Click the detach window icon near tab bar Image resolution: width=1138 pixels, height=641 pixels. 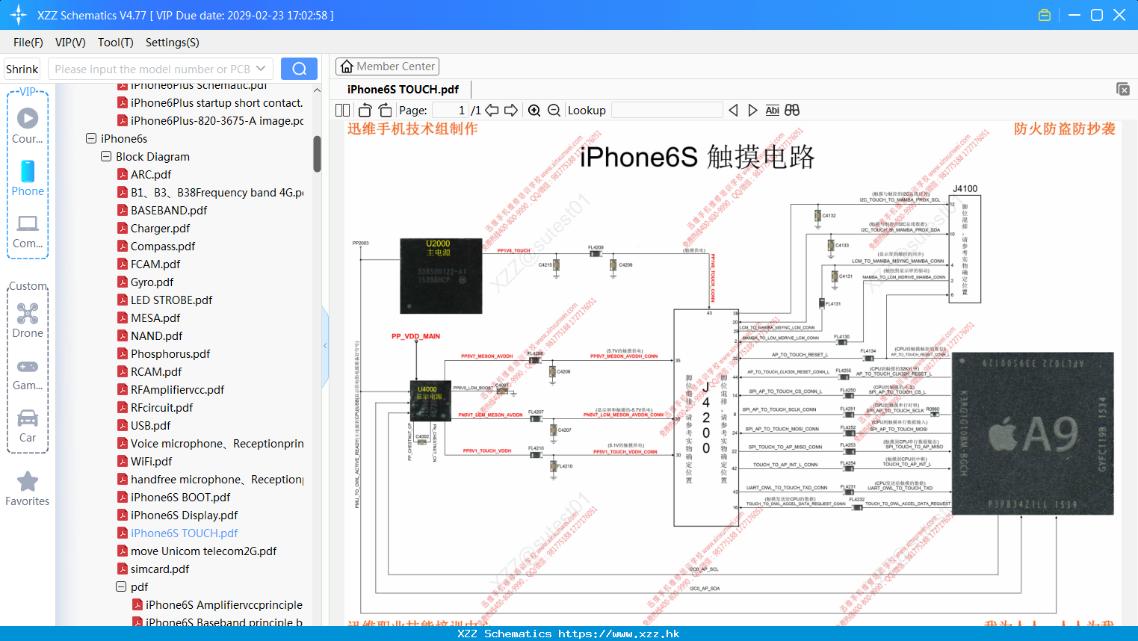coord(1123,89)
